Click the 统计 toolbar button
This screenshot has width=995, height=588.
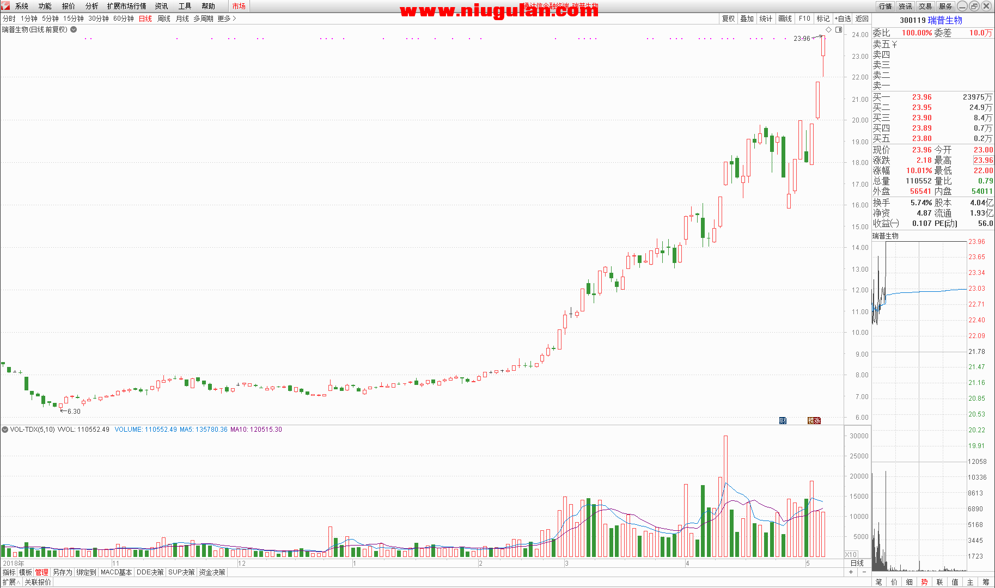click(x=766, y=19)
